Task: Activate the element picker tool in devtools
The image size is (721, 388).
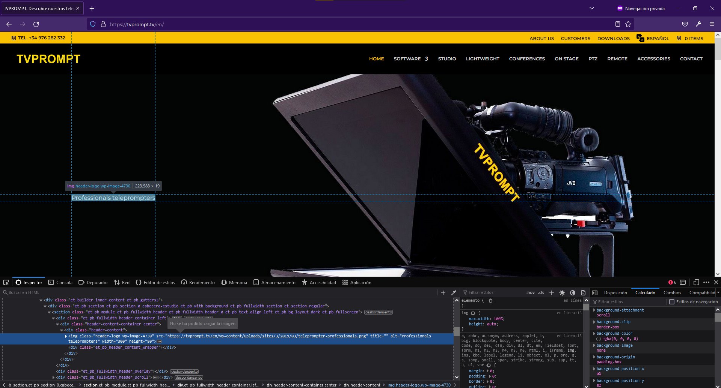Action: (6, 282)
